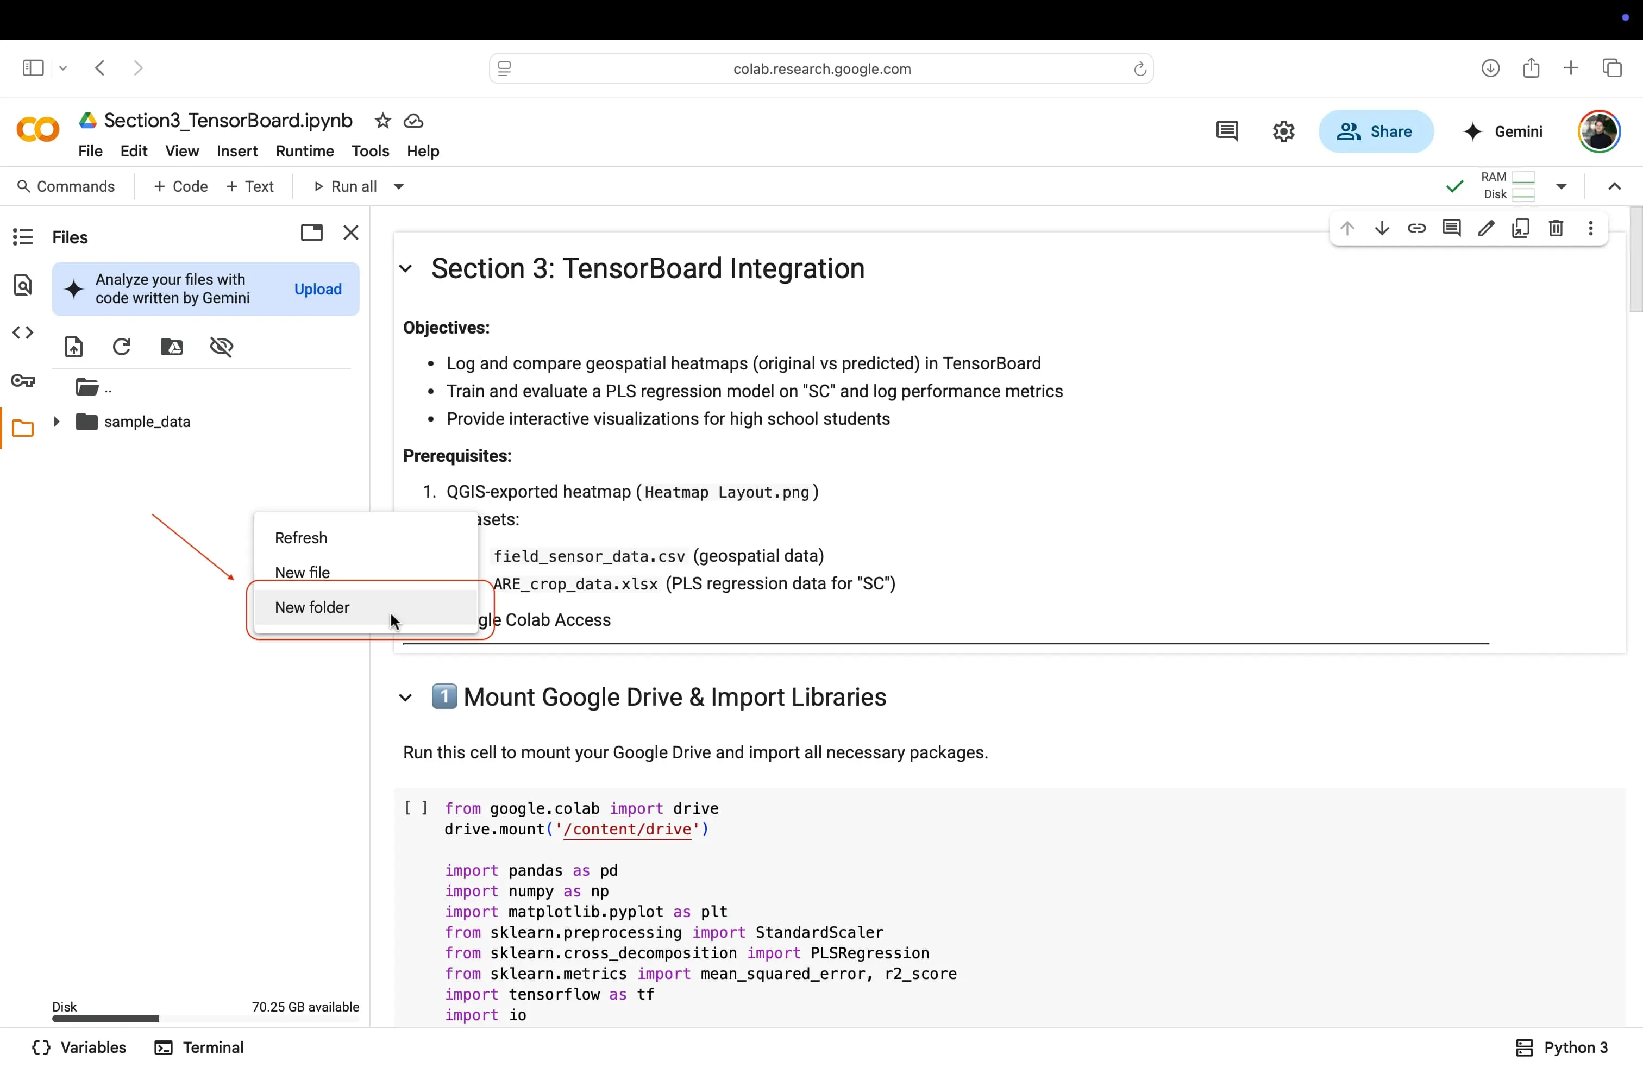The width and height of the screenshot is (1643, 1067).
Task: Open the File menu
Action: pos(90,151)
